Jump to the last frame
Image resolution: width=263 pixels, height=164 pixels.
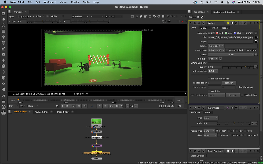point(117,106)
